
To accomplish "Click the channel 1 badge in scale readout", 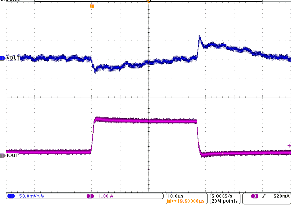I will coord(11,196).
